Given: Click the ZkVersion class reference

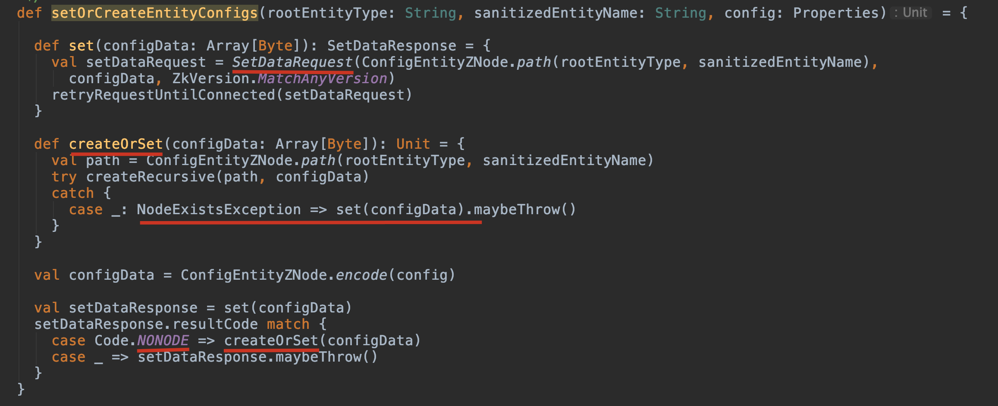Looking at the screenshot, I should (210, 78).
